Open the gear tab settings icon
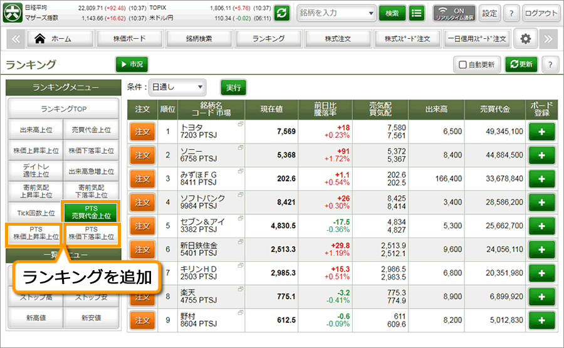Screen dimensions: 564x348 pos(526,38)
